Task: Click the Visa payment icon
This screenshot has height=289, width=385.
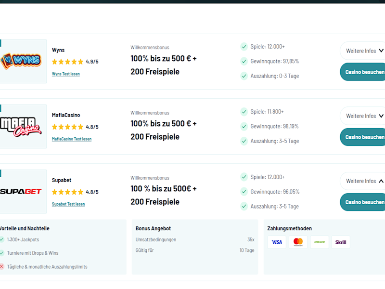Action: (x=277, y=242)
